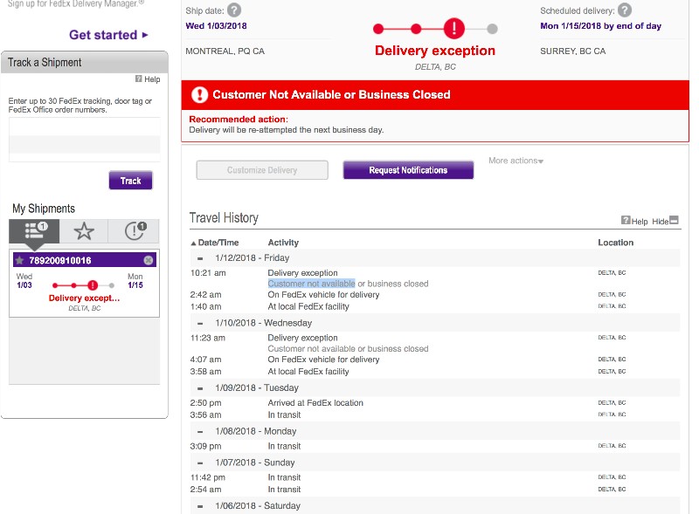Switch to the shipment alerts tab
The height and width of the screenshot is (514, 699).
point(135,231)
